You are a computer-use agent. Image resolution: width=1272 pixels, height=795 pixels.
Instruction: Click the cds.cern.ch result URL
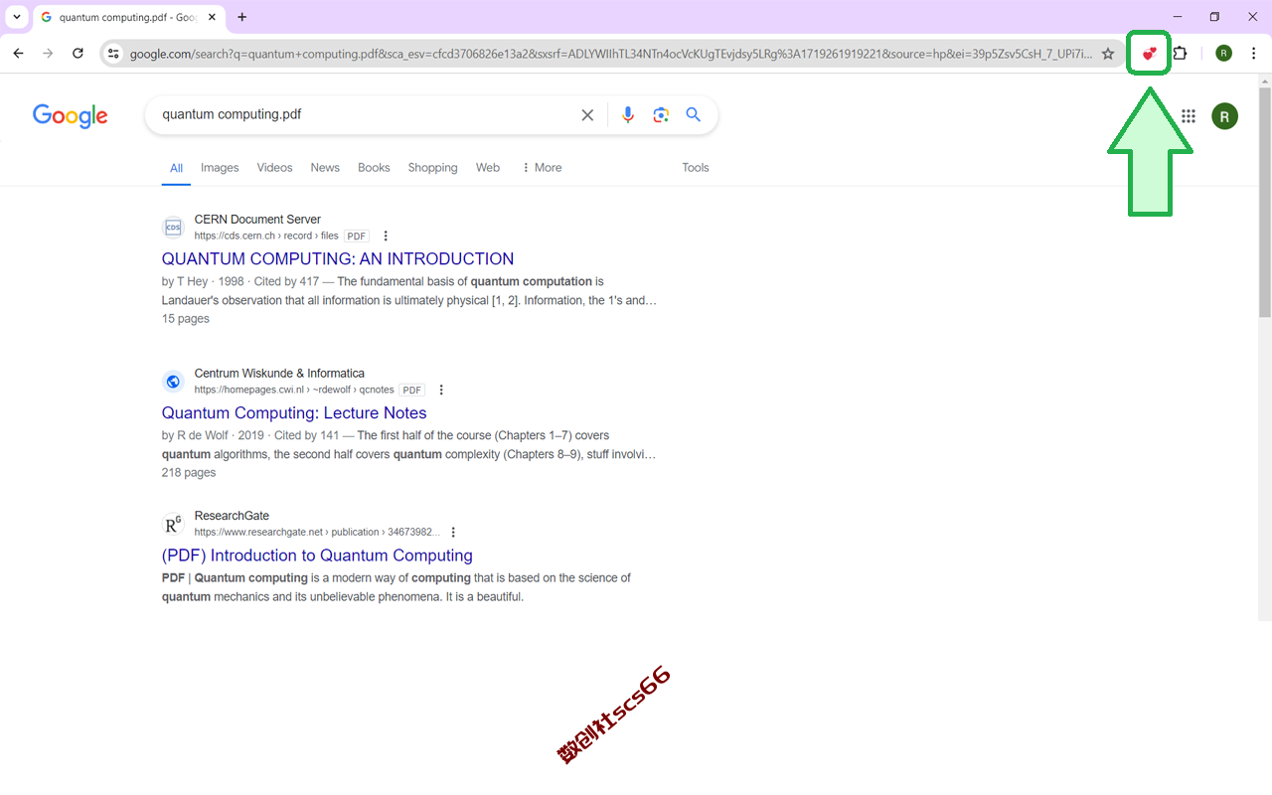[266, 237]
